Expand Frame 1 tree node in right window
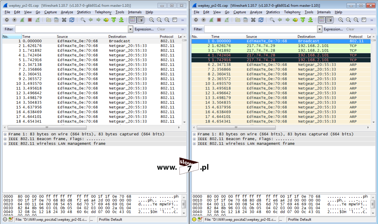Viewport: 378px width, 224px height. (194, 134)
